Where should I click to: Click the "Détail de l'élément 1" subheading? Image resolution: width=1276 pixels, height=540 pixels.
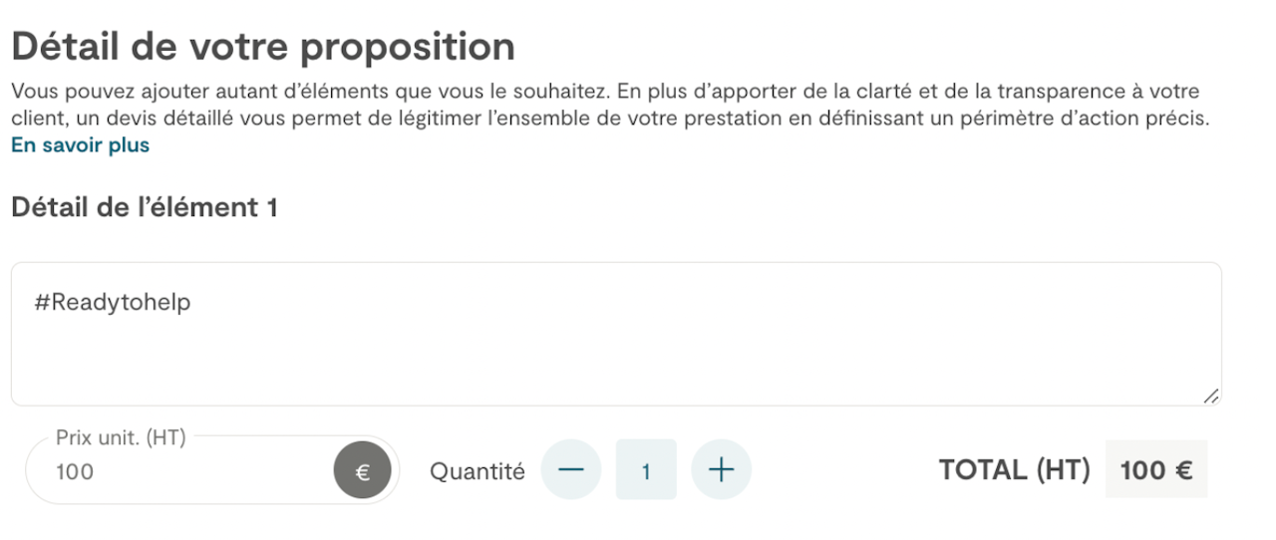pyautogui.click(x=145, y=208)
